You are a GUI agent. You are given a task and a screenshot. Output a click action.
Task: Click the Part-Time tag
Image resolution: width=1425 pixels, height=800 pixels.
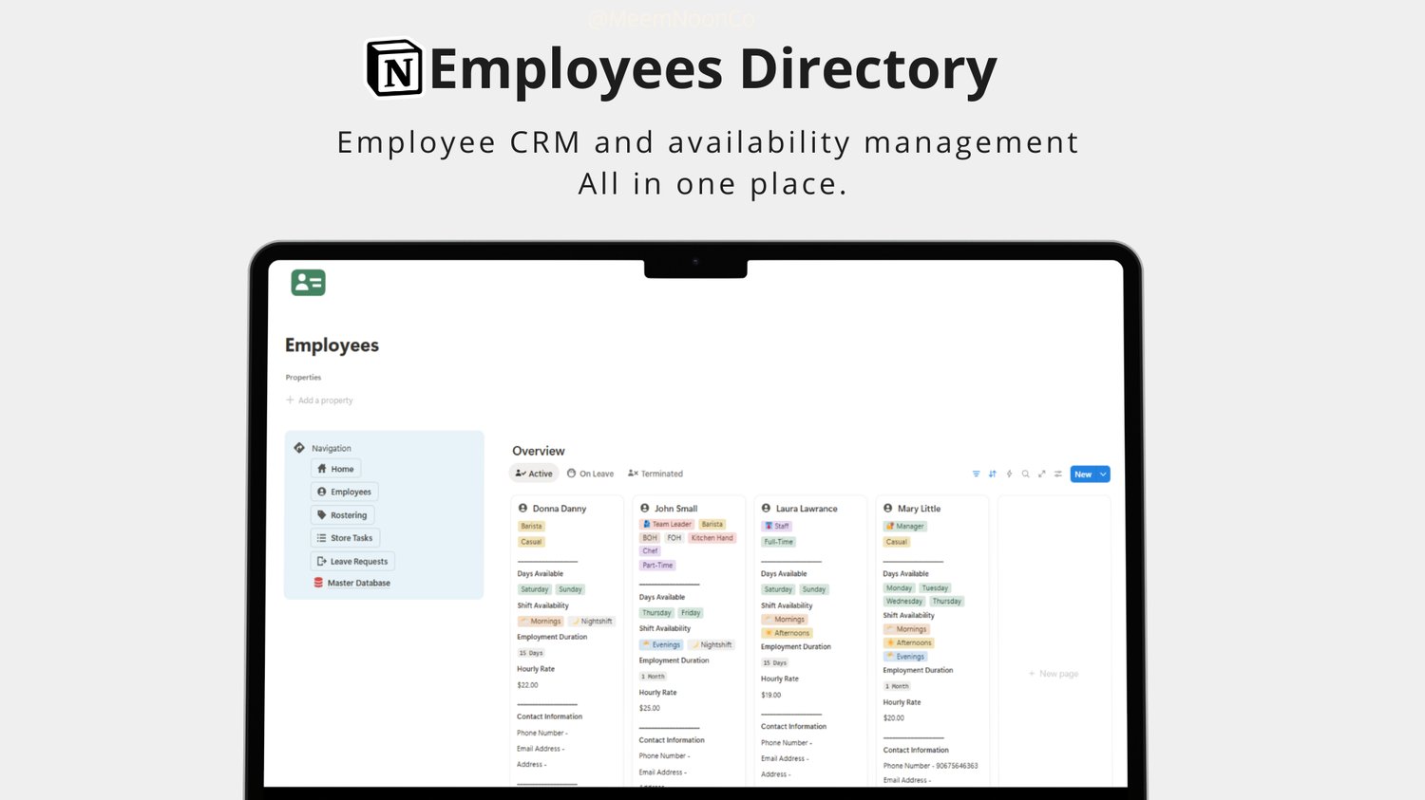click(657, 566)
